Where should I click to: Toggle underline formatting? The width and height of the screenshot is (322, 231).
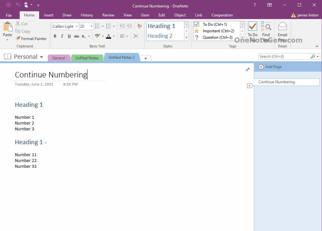(x=69, y=36)
